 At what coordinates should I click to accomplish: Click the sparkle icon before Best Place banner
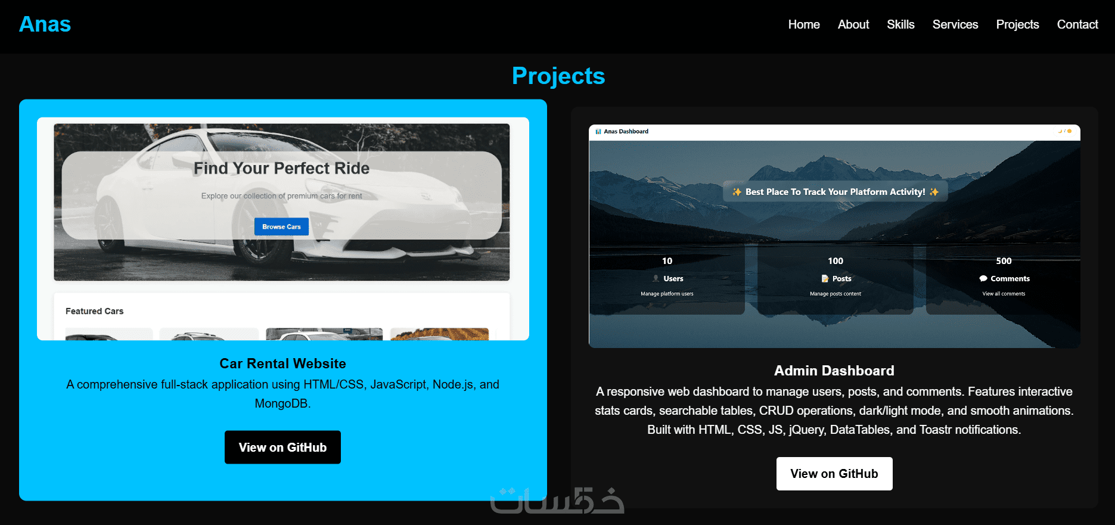pyautogui.click(x=737, y=192)
